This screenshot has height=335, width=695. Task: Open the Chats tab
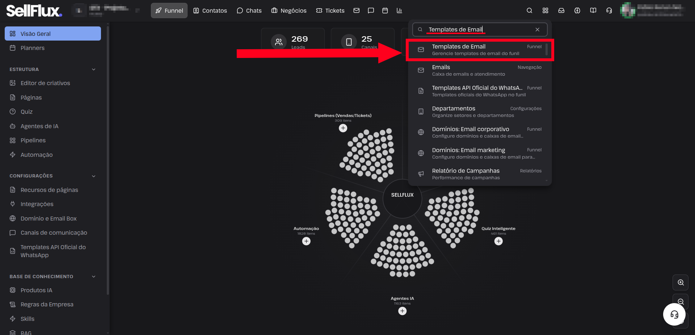tap(249, 11)
